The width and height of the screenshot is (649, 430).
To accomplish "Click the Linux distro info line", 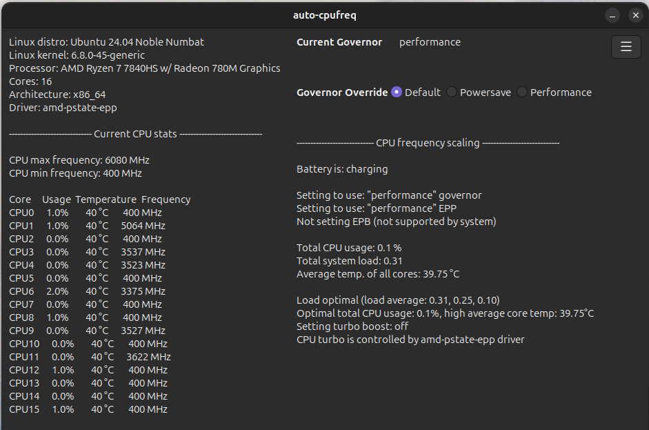I will pos(106,42).
